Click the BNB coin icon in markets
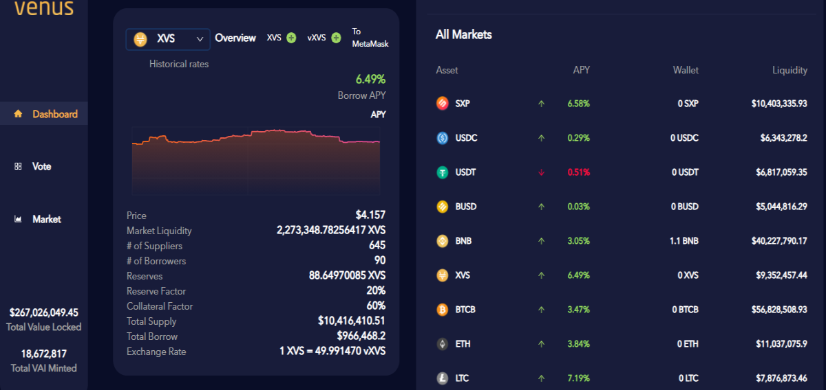 (443, 241)
